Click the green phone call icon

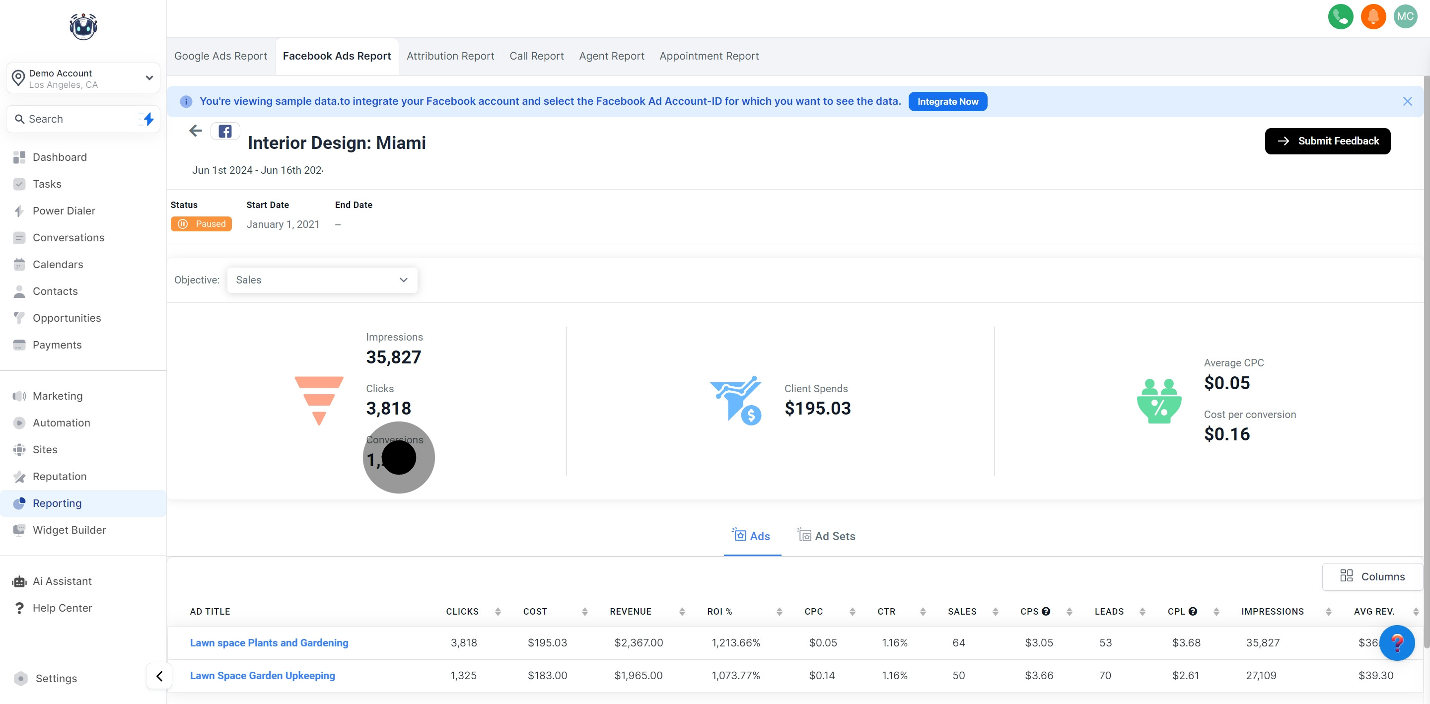pos(1340,17)
